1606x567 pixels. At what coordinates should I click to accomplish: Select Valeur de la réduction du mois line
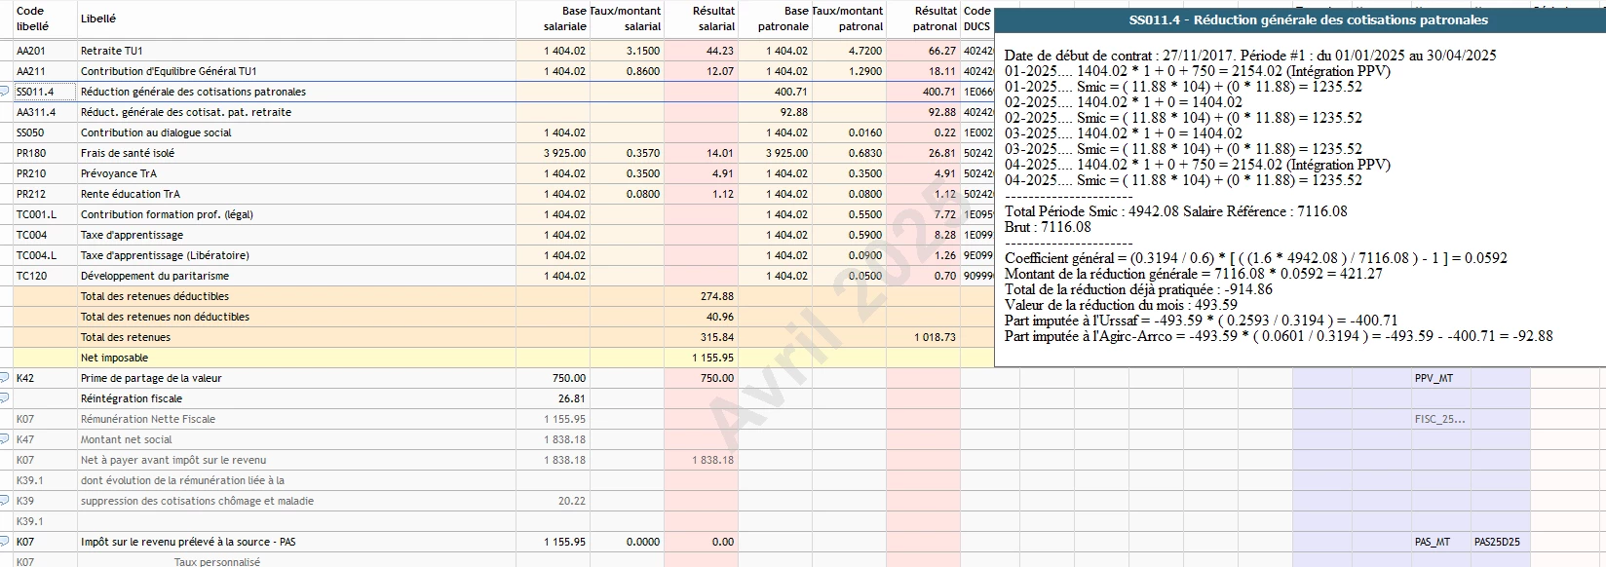[x=1122, y=305]
